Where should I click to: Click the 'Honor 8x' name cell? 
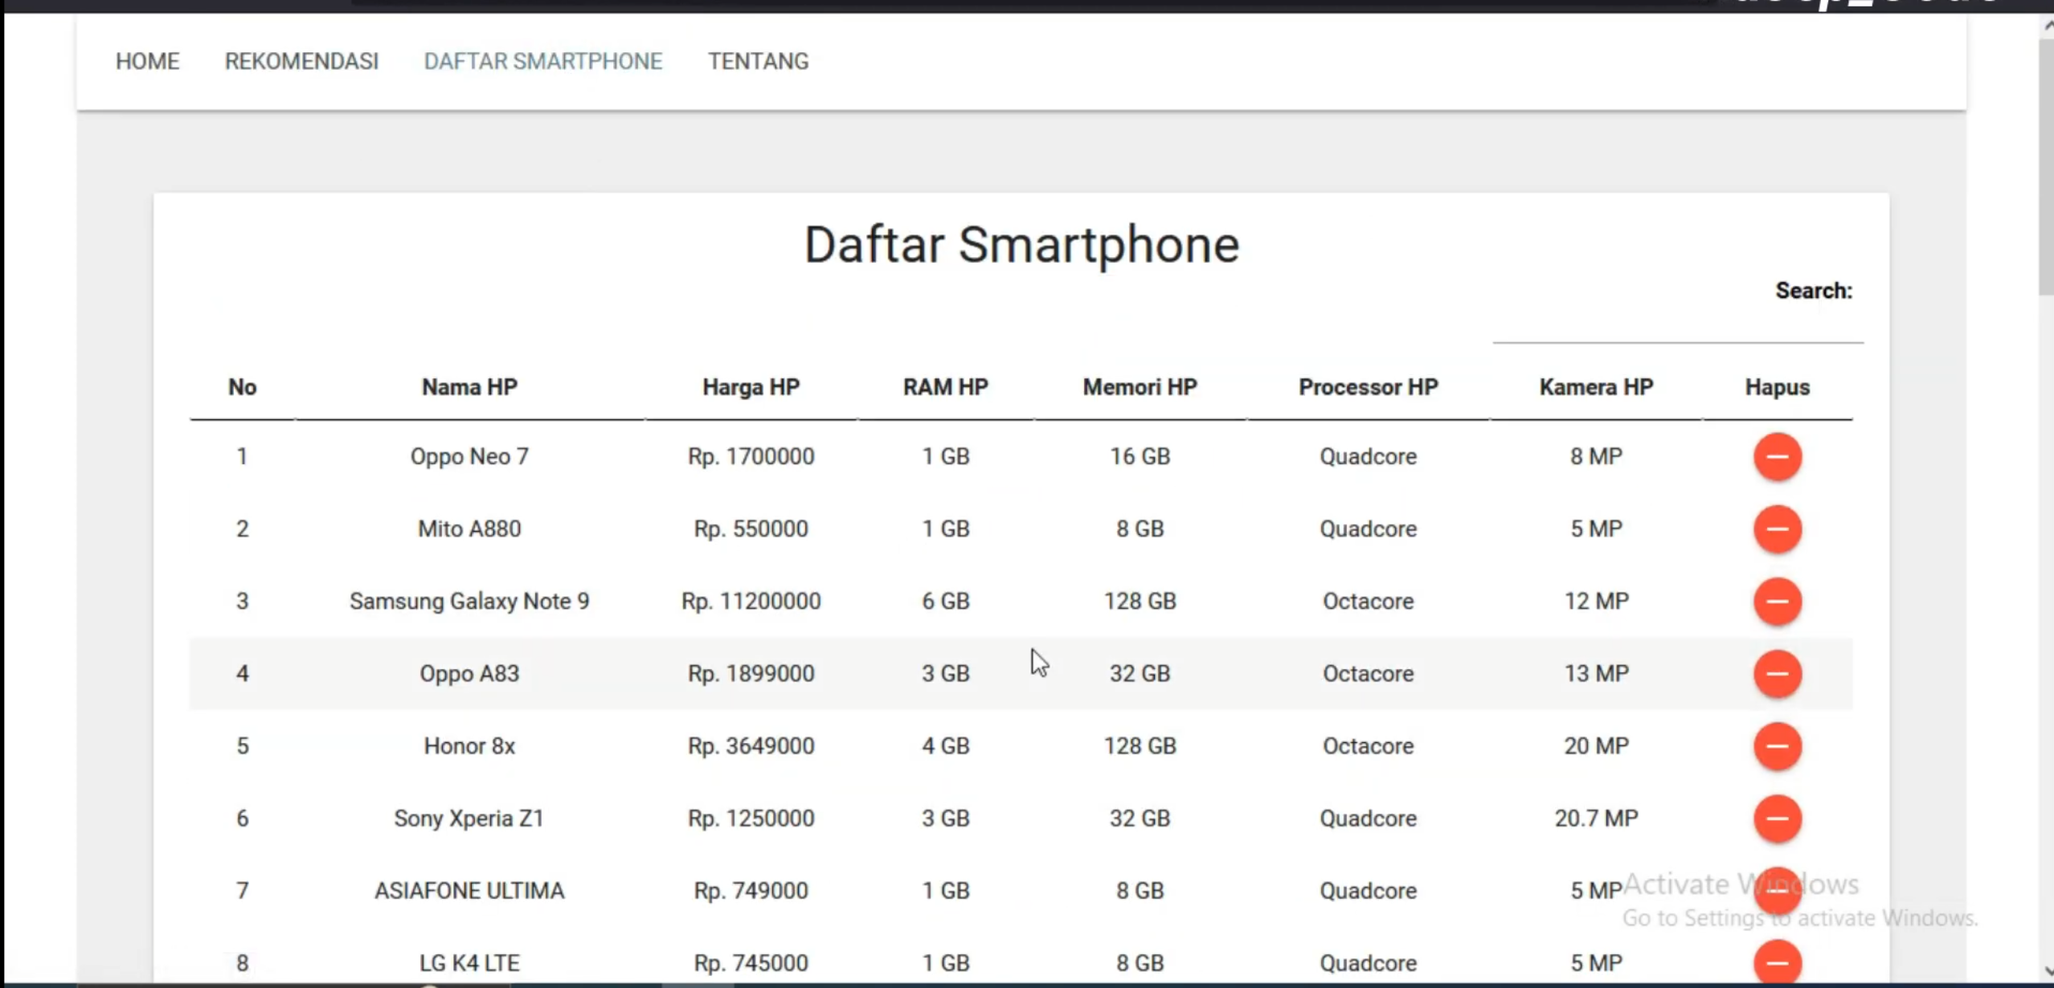[x=469, y=745]
